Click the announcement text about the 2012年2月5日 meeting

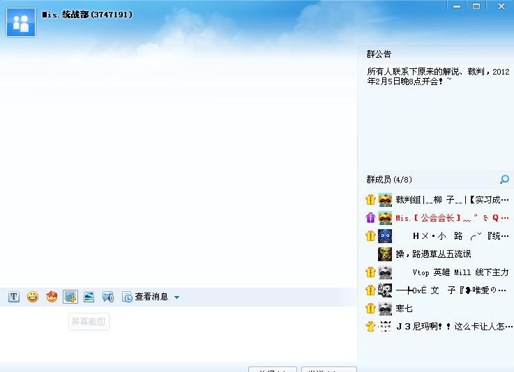coord(438,76)
